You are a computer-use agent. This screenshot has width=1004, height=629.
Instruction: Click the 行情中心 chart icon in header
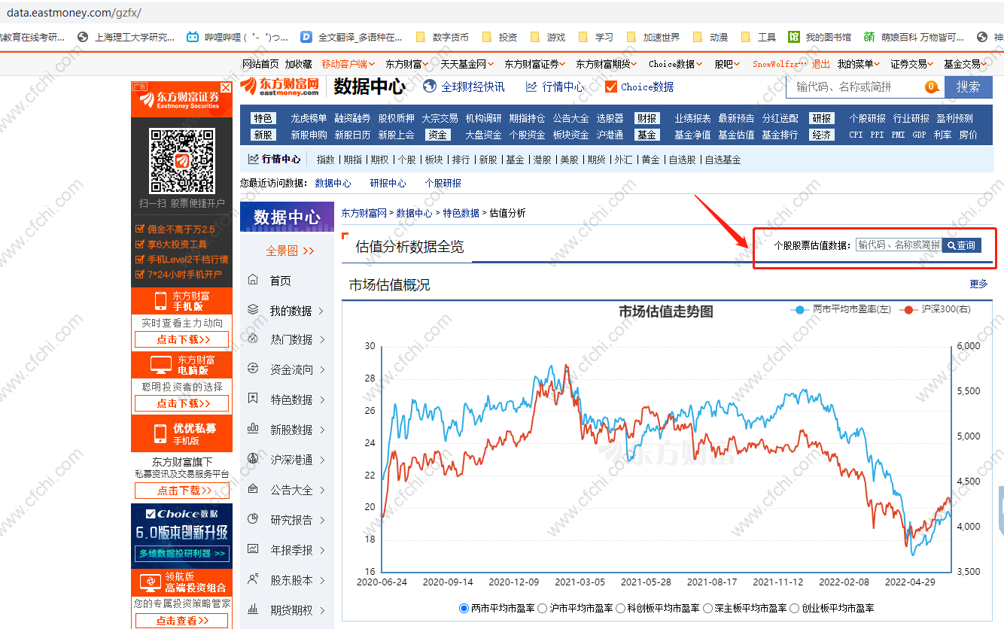[531, 87]
